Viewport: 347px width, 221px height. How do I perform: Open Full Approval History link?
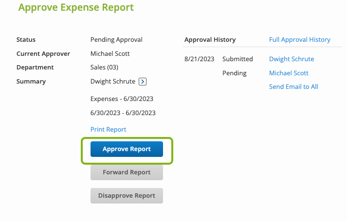click(300, 39)
